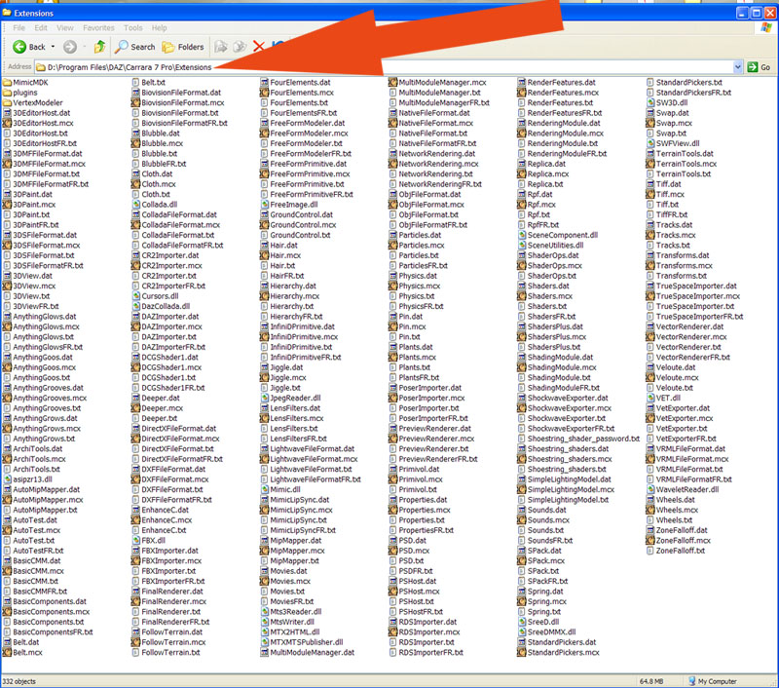Select TerrainTools.mcx file
This screenshot has width=779, height=688.
pos(681,164)
